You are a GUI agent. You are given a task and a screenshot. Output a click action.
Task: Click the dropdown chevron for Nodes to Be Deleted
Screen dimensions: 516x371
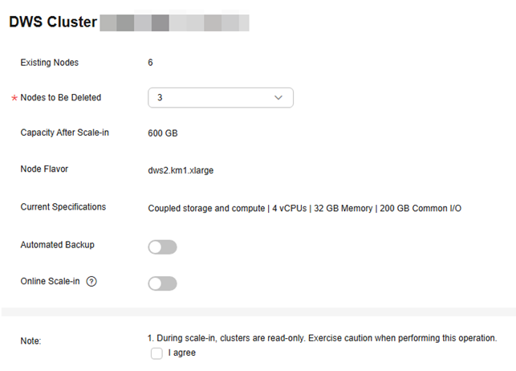pyautogui.click(x=278, y=98)
